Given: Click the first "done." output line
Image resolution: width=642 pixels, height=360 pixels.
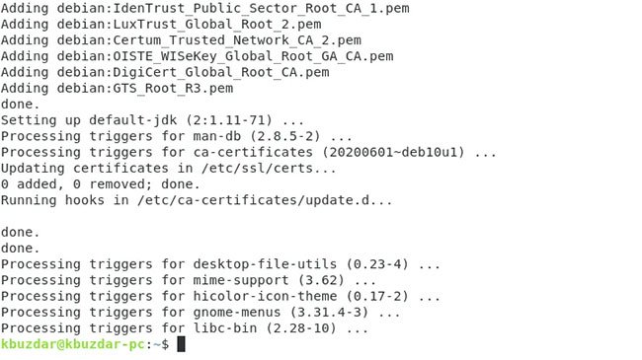Looking at the screenshot, I should click(x=21, y=105).
